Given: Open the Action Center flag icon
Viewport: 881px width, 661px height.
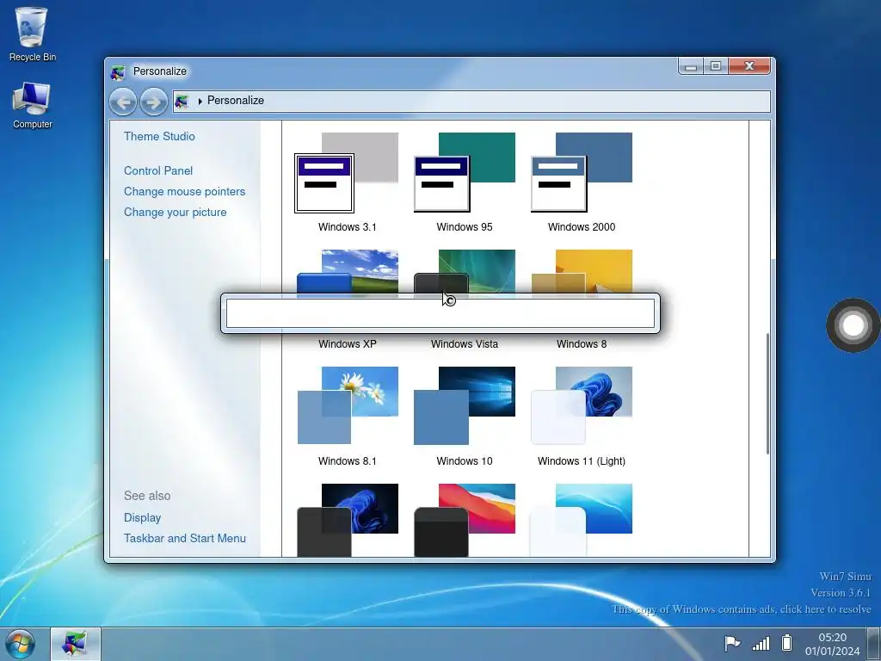Looking at the screenshot, I should click(x=731, y=643).
